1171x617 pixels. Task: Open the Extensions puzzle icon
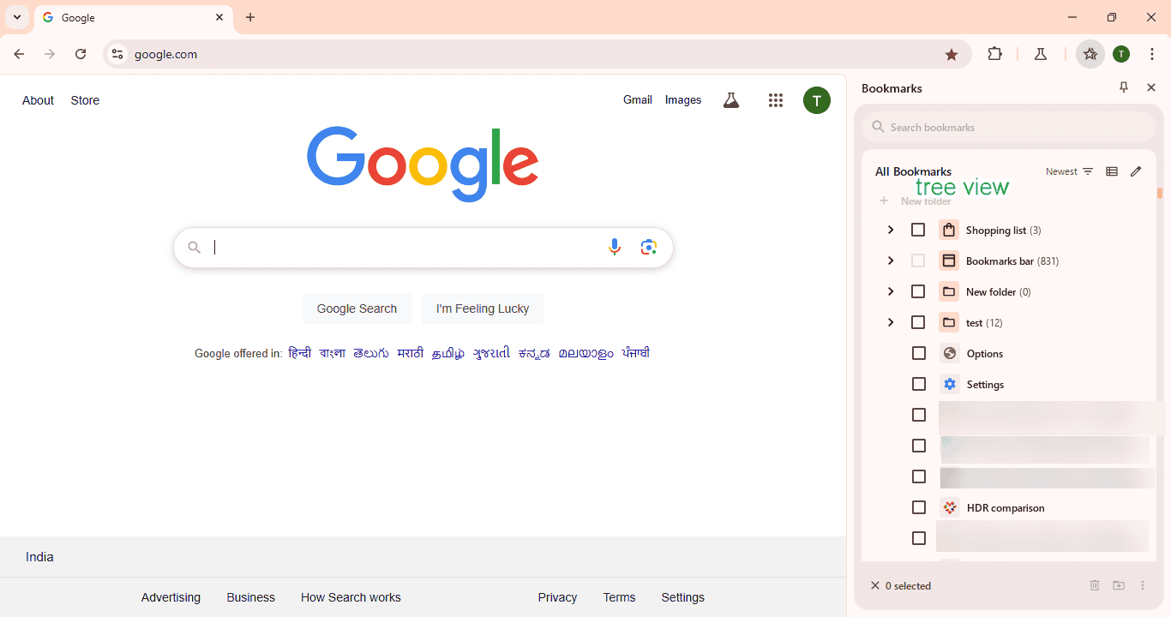point(994,54)
